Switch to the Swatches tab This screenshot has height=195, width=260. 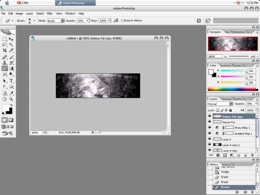225,65
